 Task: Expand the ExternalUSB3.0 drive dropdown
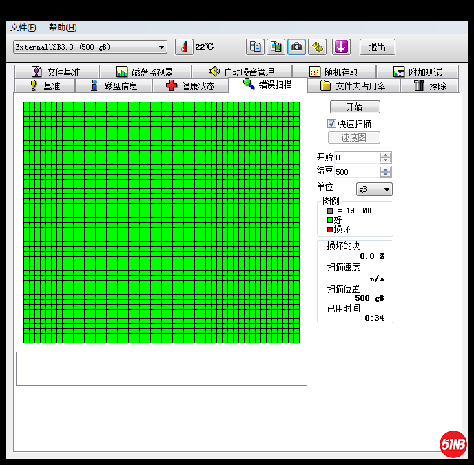[162, 47]
